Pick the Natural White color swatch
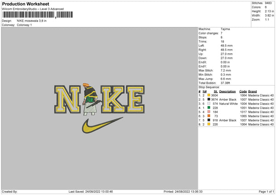 209,103
